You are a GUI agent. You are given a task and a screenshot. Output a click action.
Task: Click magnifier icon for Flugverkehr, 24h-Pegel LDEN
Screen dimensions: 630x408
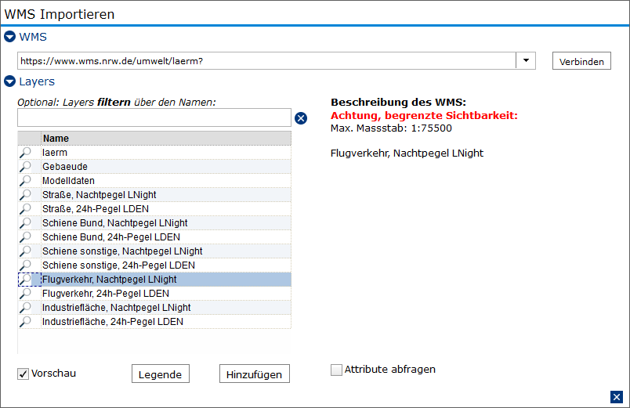25,294
